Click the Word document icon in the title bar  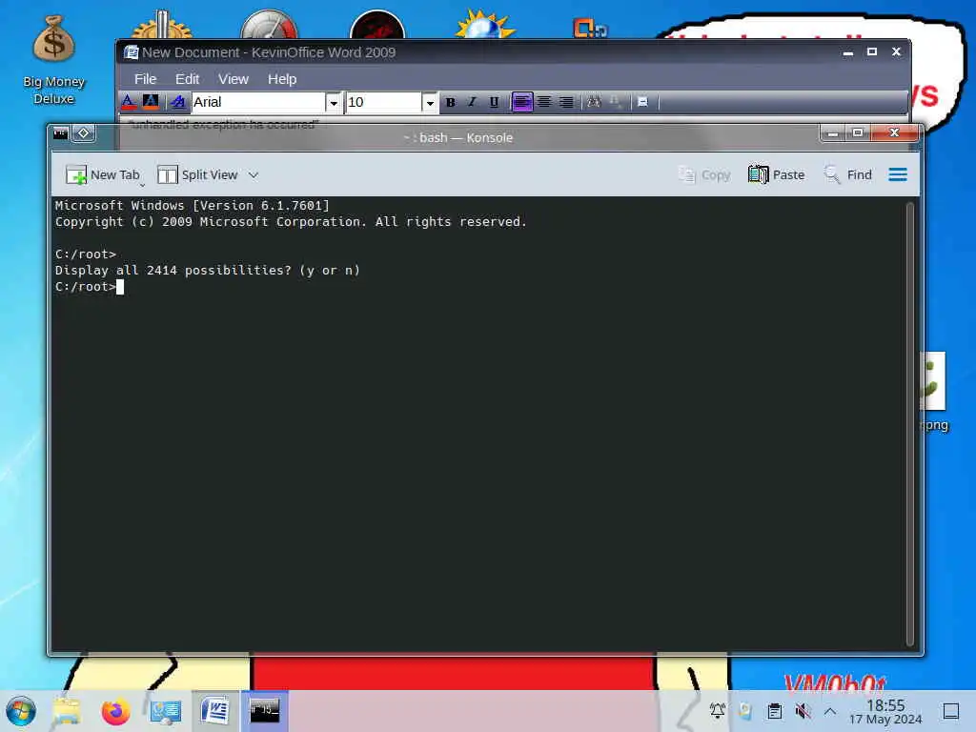click(131, 52)
